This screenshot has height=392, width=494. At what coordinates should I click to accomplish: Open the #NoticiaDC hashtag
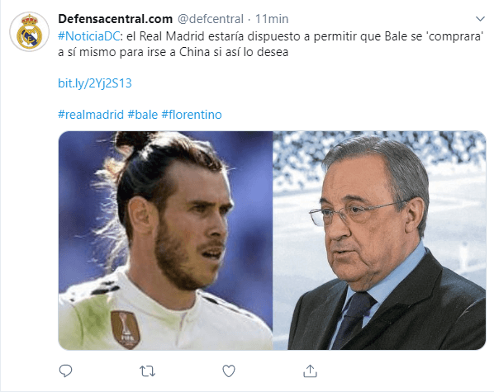coord(88,36)
